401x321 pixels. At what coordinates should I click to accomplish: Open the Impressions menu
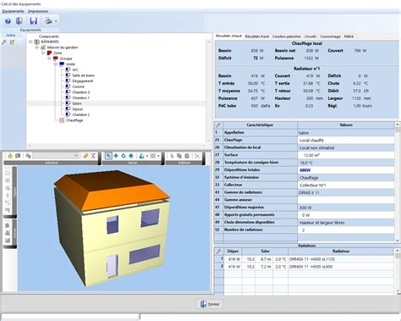click(x=38, y=11)
